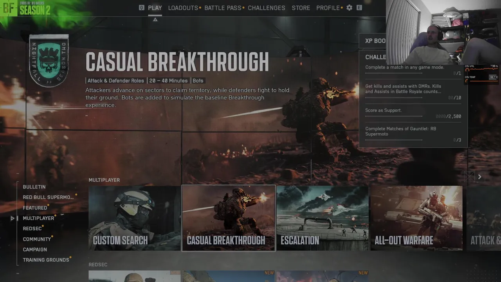Image resolution: width=501 pixels, height=282 pixels.
Task: Click the CASUAL BREAKTHROUGH title heading
Action: [x=177, y=62]
